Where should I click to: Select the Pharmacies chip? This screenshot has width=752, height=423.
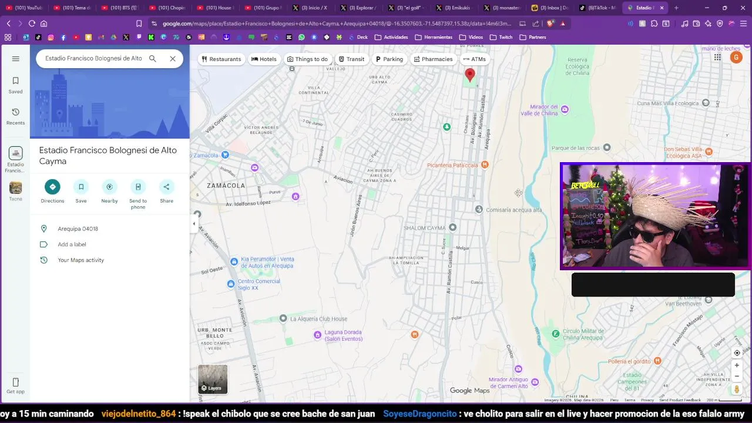(x=433, y=59)
